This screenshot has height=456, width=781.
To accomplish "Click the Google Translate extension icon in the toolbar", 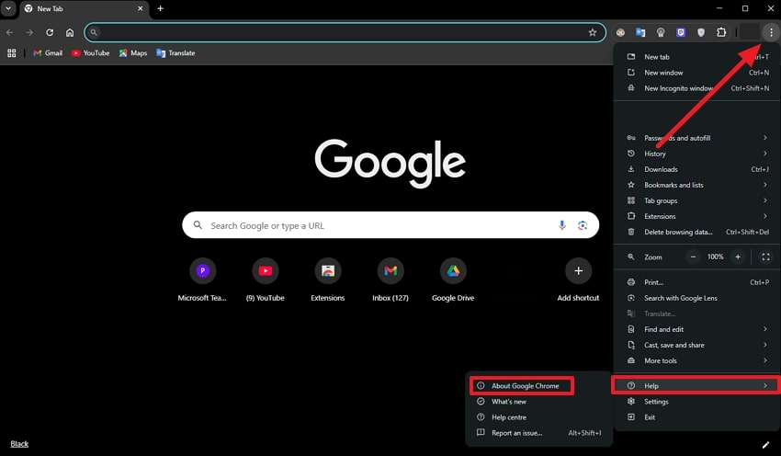I will pyautogui.click(x=640, y=32).
